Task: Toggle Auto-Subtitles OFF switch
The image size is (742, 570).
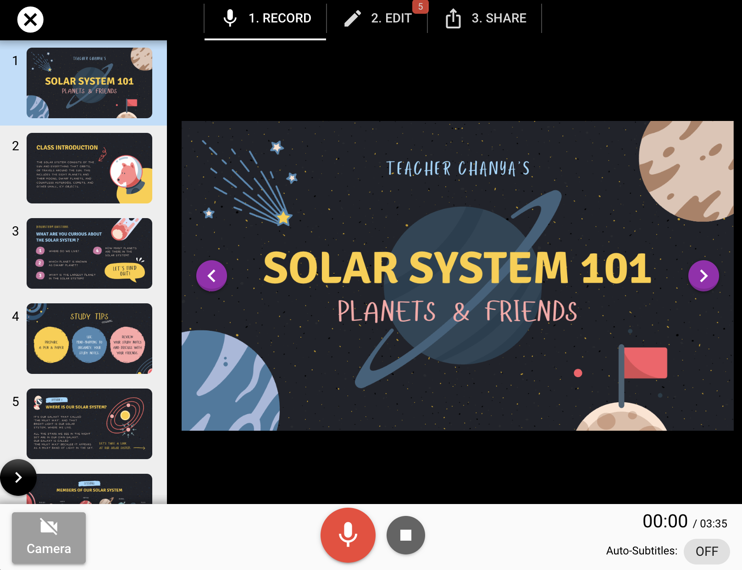Action: (x=707, y=551)
